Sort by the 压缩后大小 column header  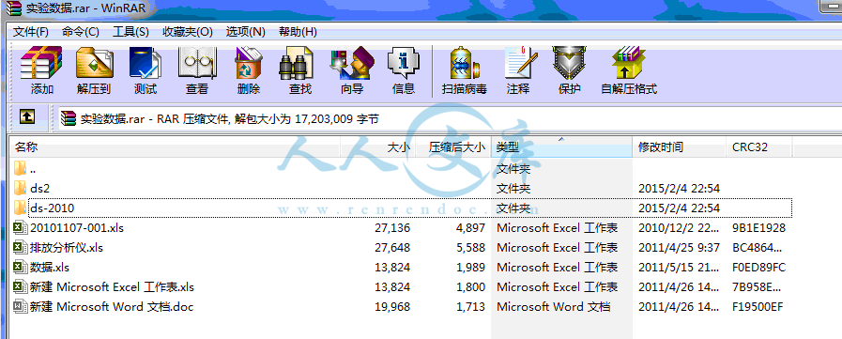(453, 146)
